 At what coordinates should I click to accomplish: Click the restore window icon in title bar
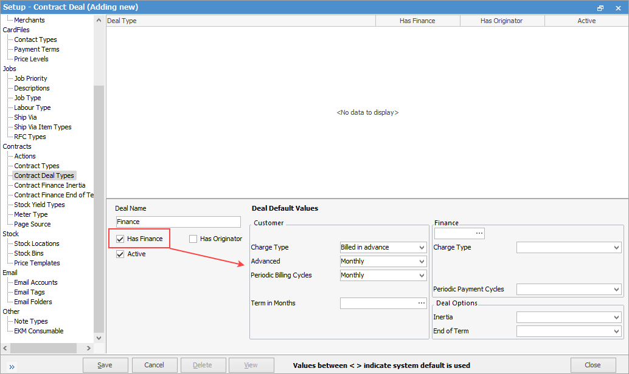[x=600, y=8]
